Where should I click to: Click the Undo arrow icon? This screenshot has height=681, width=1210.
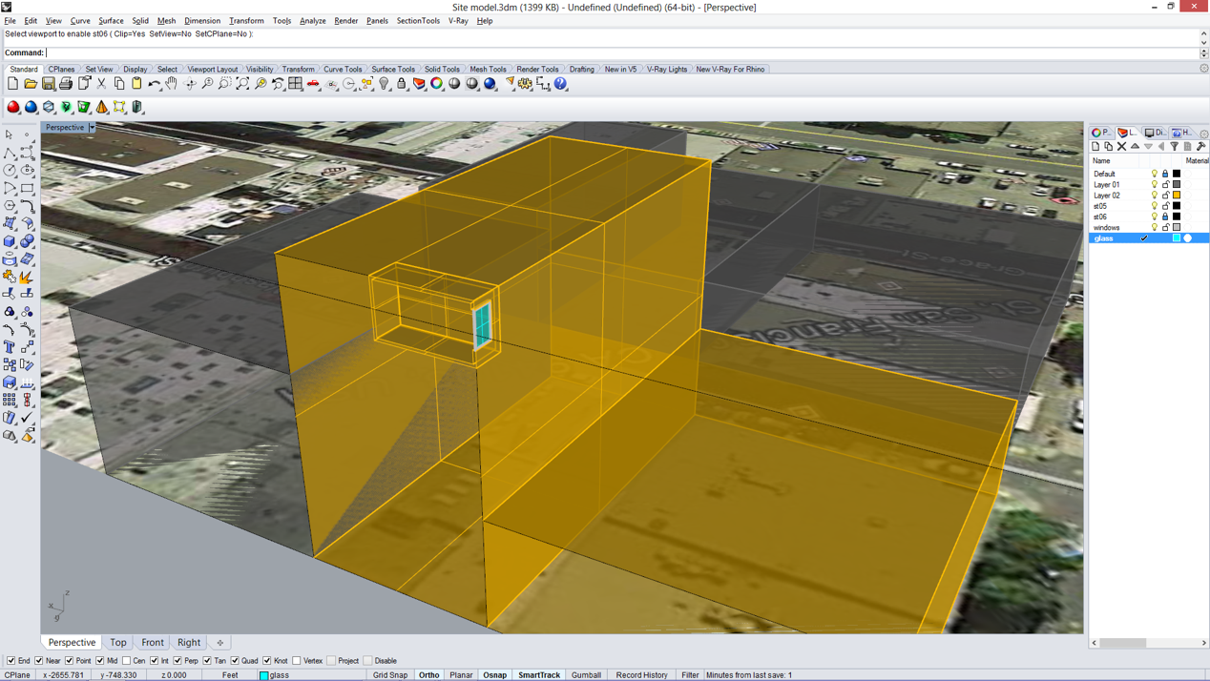pyautogui.click(x=155, y=84)
